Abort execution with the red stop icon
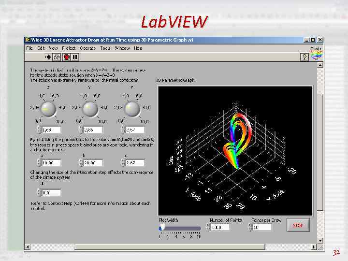The height and width of the screenshot is (261, 348). point(66,57)
